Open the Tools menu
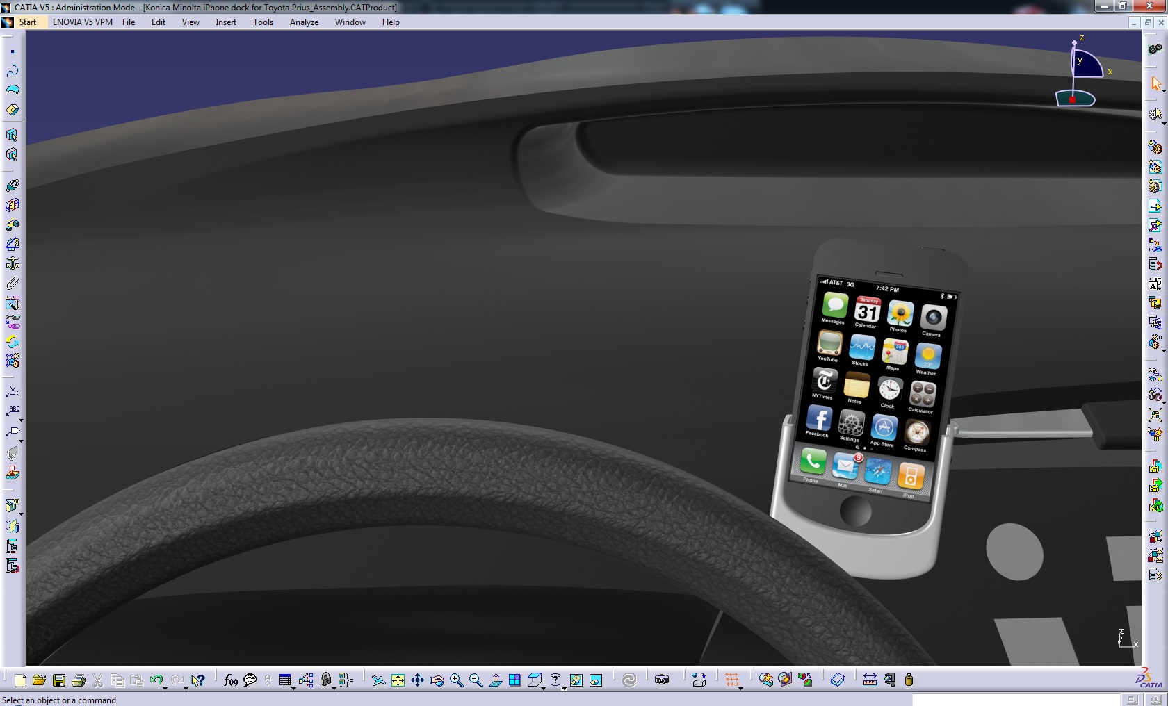The height and width of the screenshot is (706, 1168). [x=263, y=22]
